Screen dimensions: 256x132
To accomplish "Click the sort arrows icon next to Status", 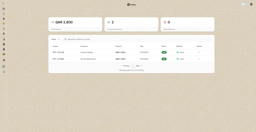I will coord(59,39).
